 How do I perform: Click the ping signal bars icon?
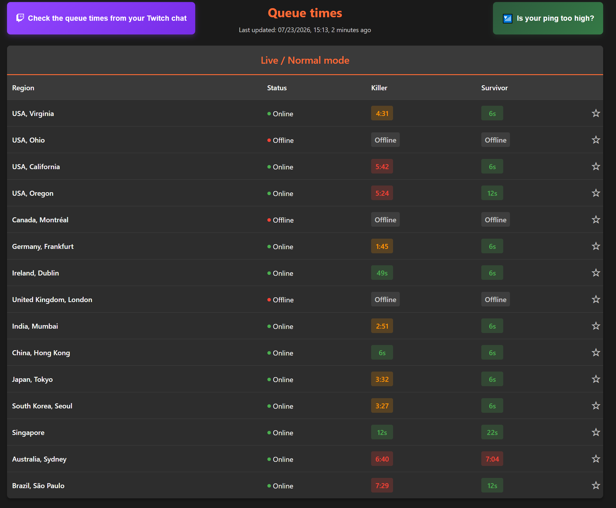pos(507,18)
